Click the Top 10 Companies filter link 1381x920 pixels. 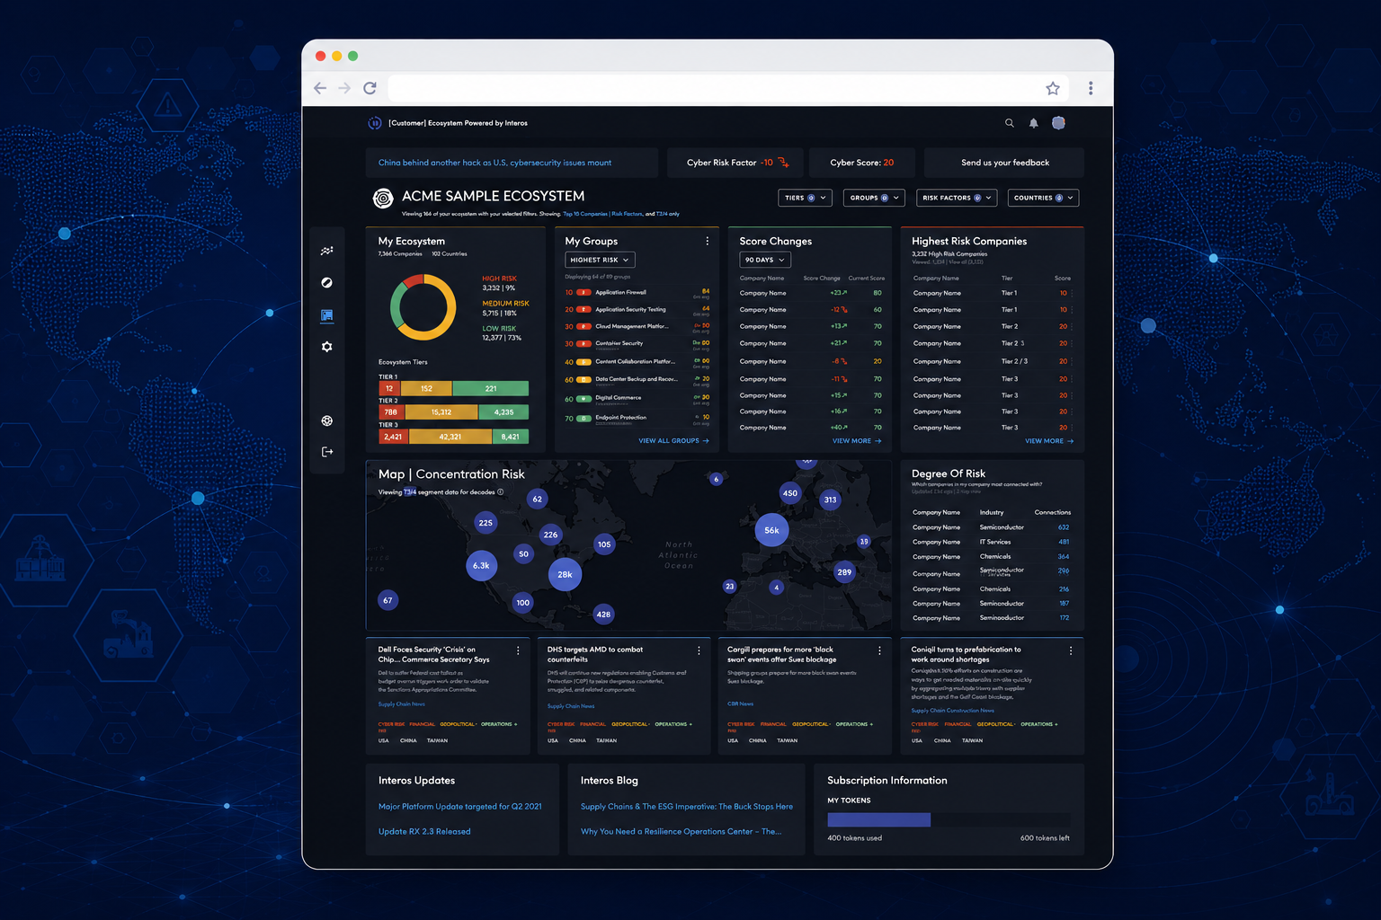(x=585, y=214)
